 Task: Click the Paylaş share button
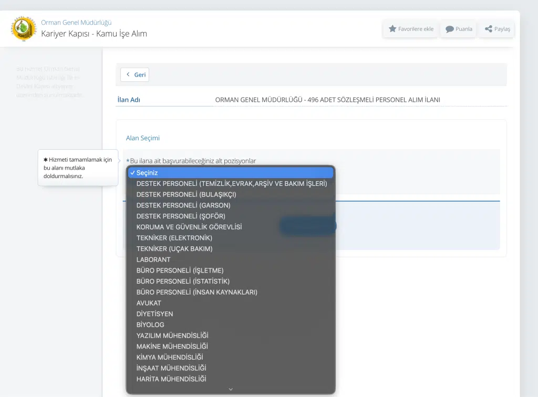[497, 29]
